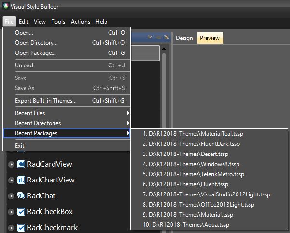Expand the RadChat tree node

pos(11,196)
